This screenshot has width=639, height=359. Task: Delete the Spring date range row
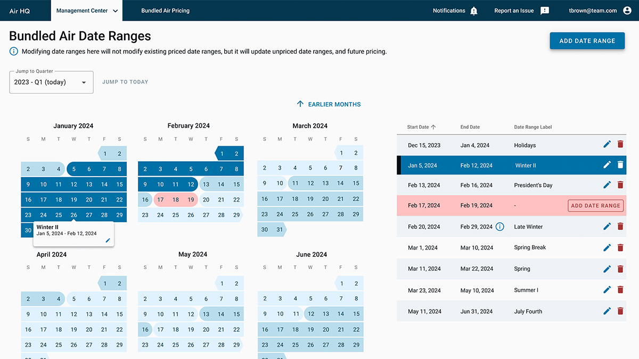pos(620,269)
